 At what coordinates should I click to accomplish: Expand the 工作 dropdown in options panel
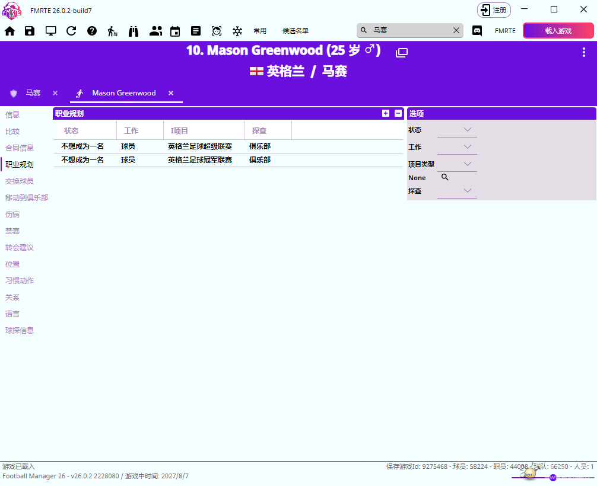[x=467, y=146]
